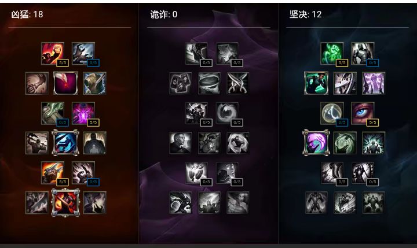Select the blue eye Veteran's Scars mastery
Screen dimensions: 417x248
363,113
